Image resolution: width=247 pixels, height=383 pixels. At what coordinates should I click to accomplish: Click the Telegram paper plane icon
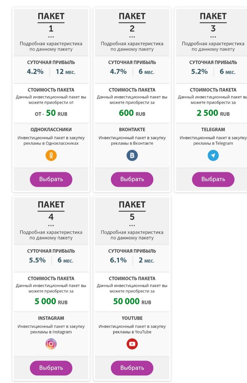pos(213,156)
